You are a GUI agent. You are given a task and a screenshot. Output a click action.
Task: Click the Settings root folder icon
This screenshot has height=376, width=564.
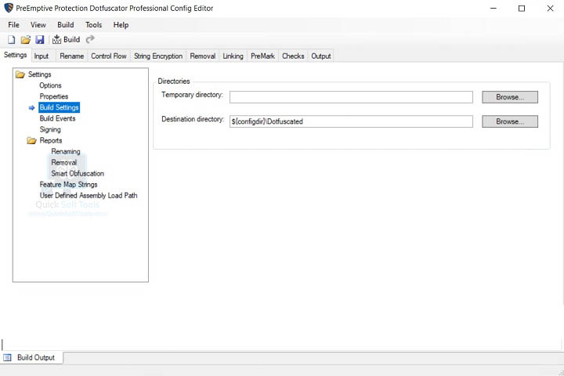pos(20,74)
